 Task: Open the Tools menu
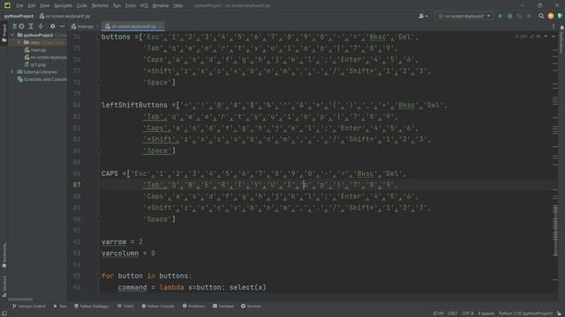(131, 5)
